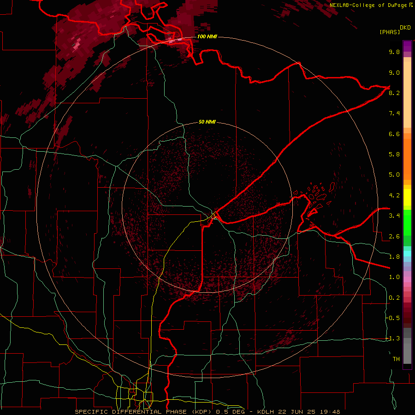This screenshot has width=415, height=415.
Task: Pick the light peach segment of the color scale
Action: tap(407, 95)
